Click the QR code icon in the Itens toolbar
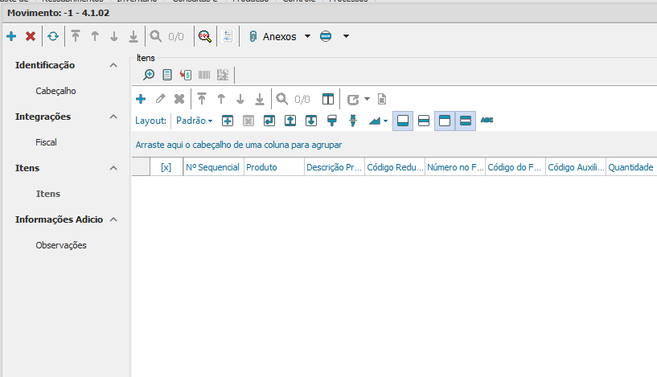Viewport: 657px width, 377px height. (x=223, y=75)
